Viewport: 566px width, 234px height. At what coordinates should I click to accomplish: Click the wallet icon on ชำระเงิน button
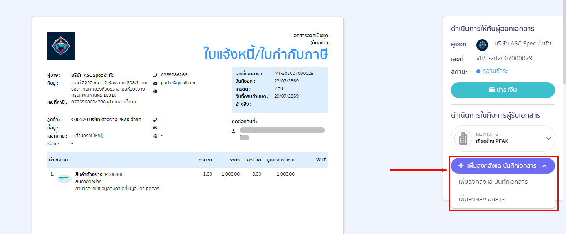click(492, 90)
